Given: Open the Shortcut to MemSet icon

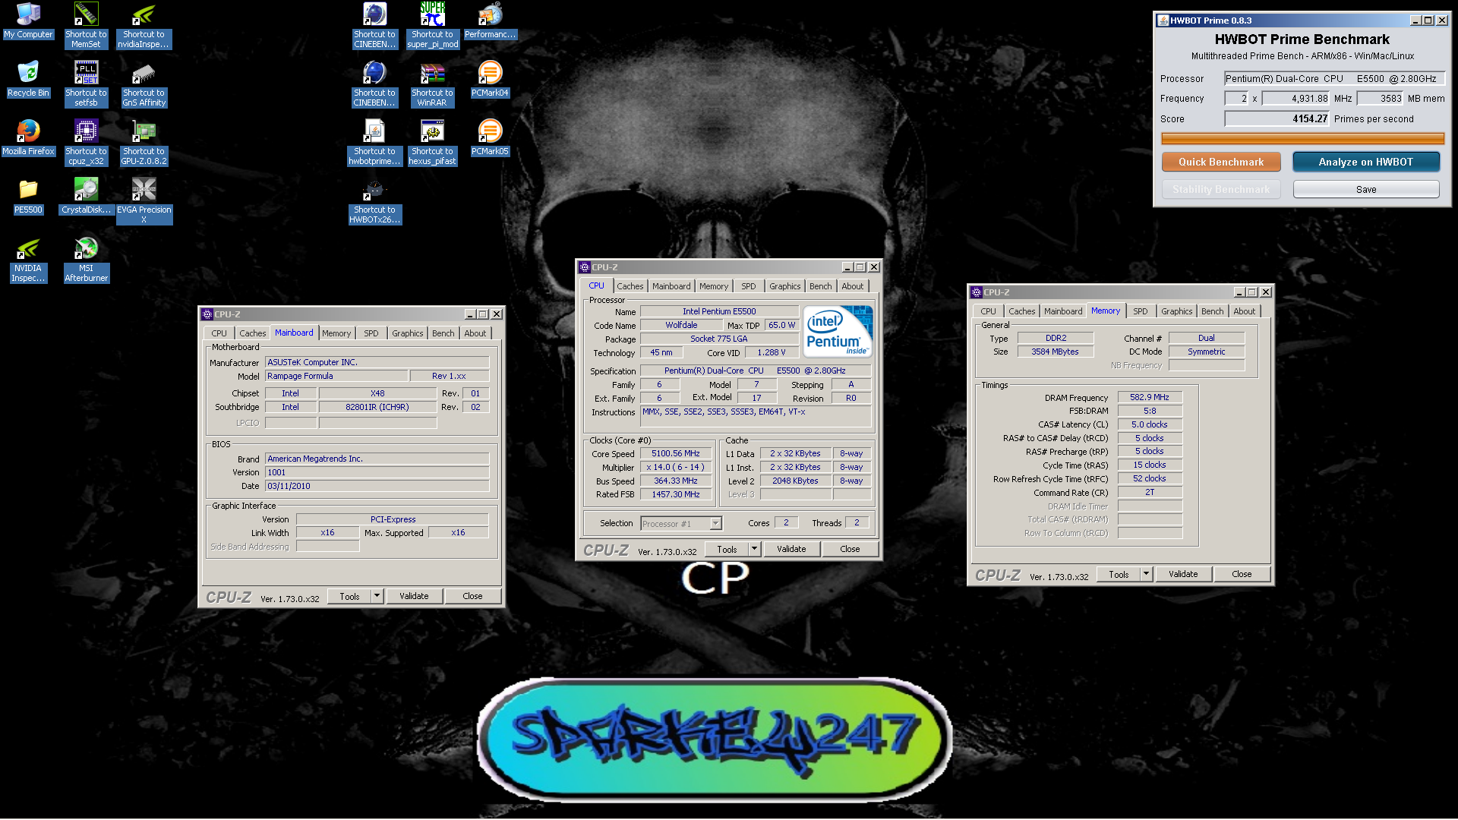Looking at the screenshot, I should click(x=86, y=25).
